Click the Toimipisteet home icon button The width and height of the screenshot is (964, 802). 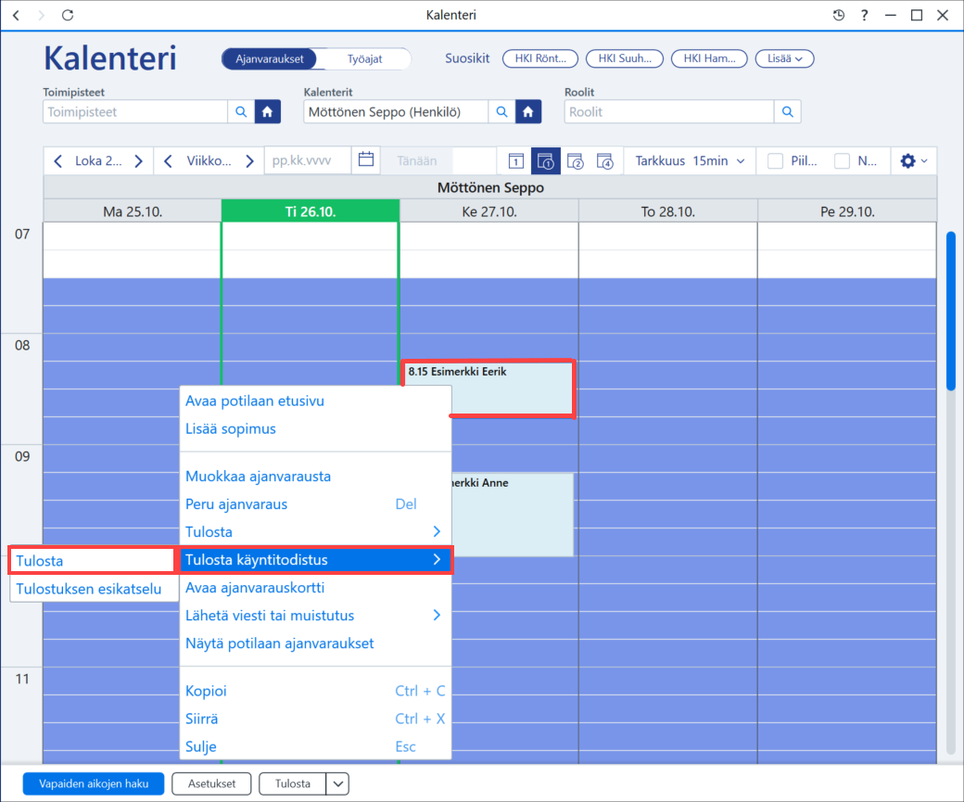click(x=268, y=112)
